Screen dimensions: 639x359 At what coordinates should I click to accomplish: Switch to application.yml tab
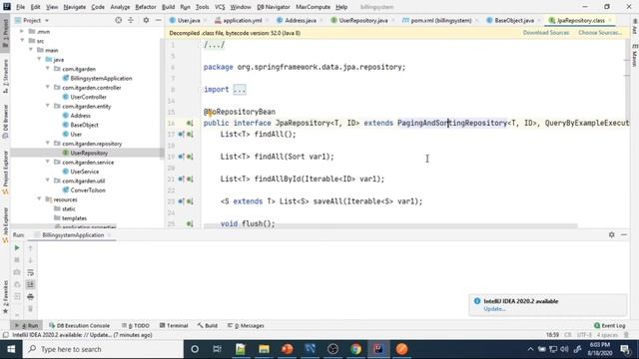click(242, 20)
